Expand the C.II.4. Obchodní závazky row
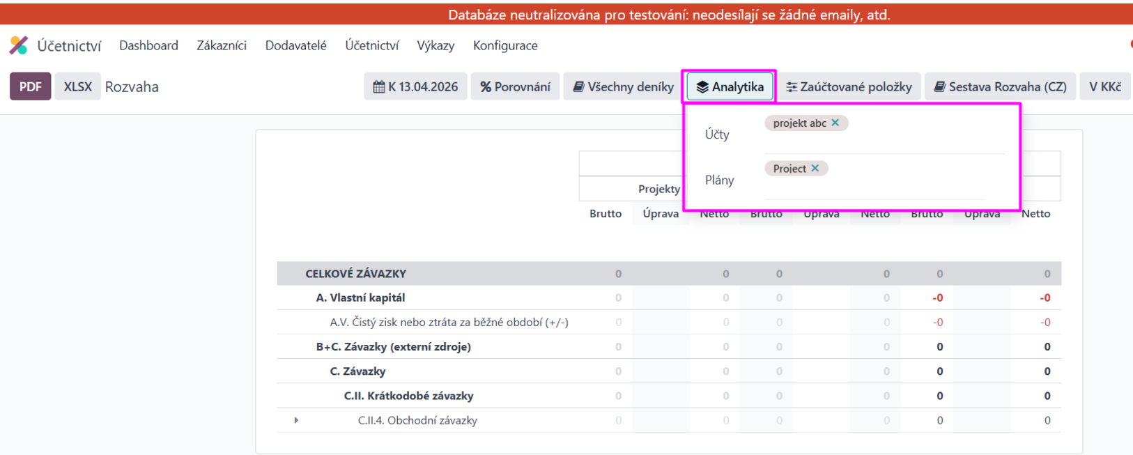The height and width of the screenshot is (455, 1133). coord(296,420)
